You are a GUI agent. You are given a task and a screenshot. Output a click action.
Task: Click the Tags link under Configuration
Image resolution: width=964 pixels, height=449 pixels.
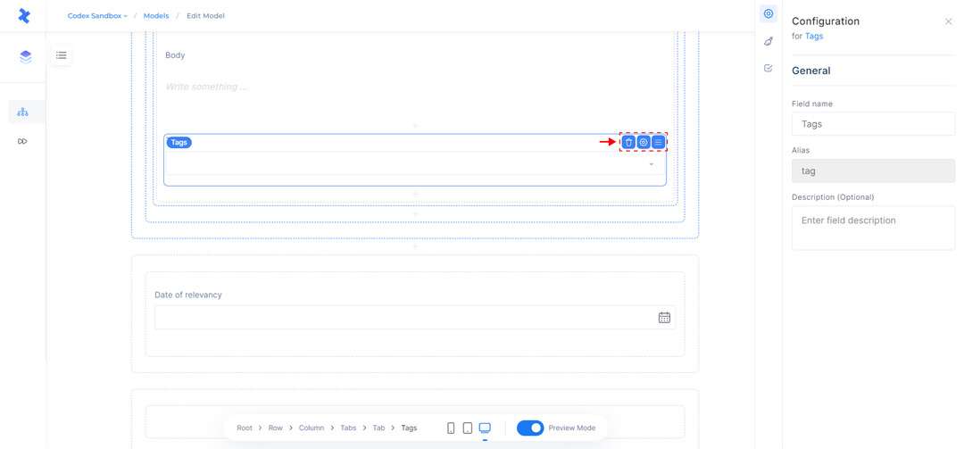(814, 37)
